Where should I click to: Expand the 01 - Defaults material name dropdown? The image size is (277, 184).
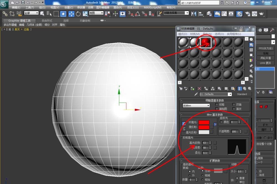click(216, 94)
